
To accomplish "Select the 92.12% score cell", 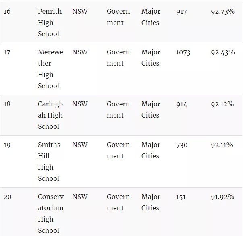I will point(222,104).
